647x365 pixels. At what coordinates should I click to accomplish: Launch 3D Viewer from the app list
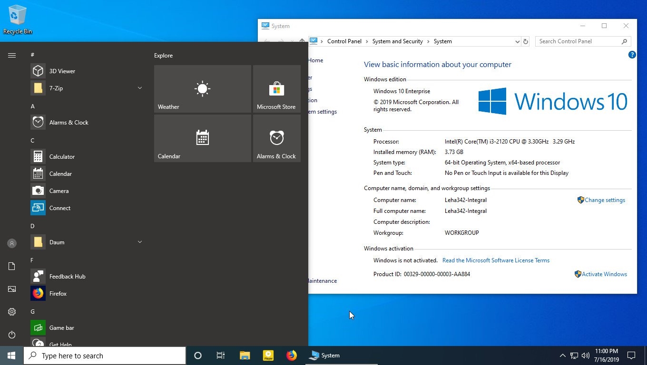(x=87, y=71)
